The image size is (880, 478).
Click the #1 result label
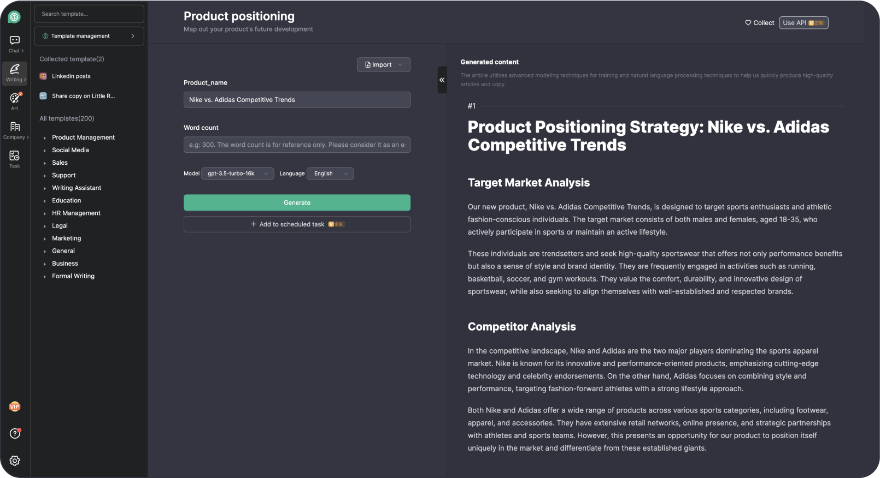(472, 106)
